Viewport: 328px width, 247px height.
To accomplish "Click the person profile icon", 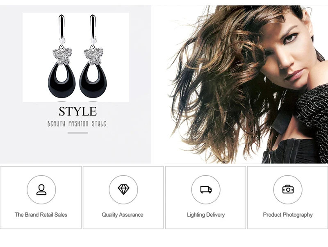I will tap(41, 190).
